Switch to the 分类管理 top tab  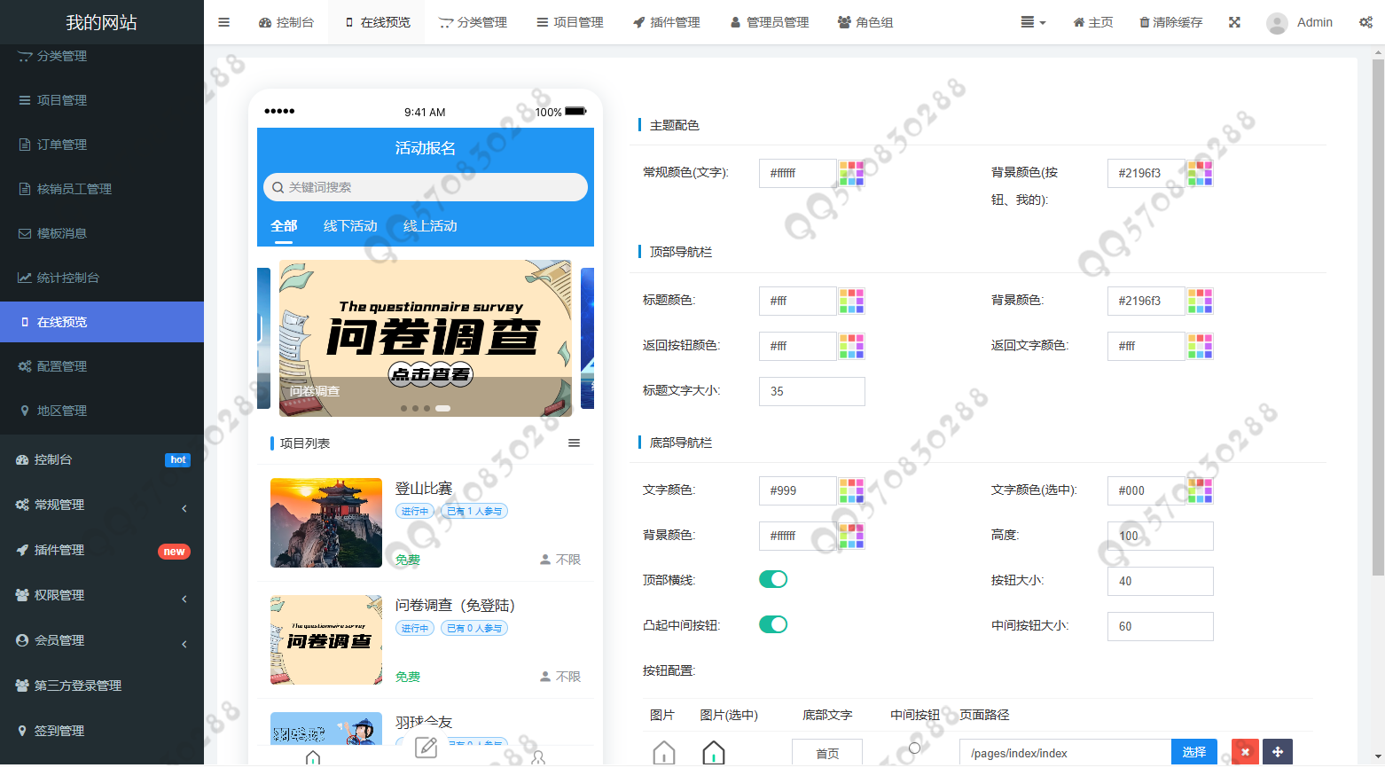click(473, 22)
